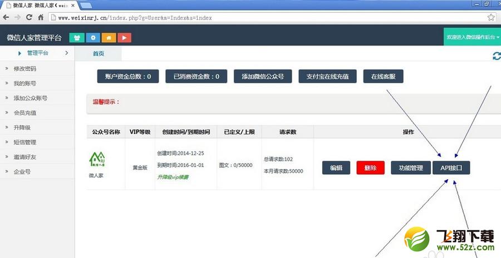Click the 公众号名称 column header

[106, 132]
